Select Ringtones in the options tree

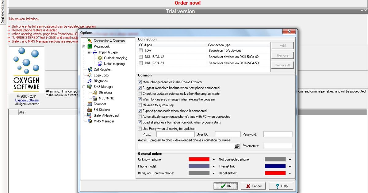101,81
